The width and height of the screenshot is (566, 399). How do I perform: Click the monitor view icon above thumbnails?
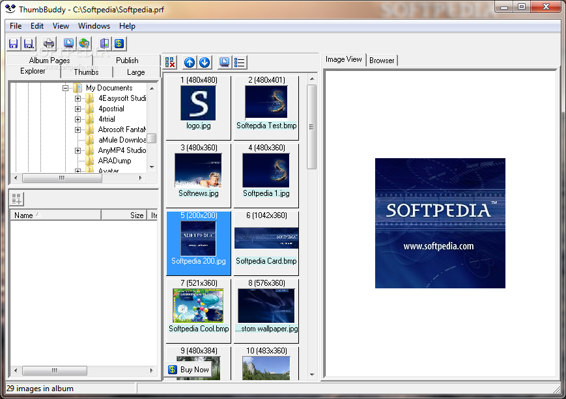click(225, 62)
